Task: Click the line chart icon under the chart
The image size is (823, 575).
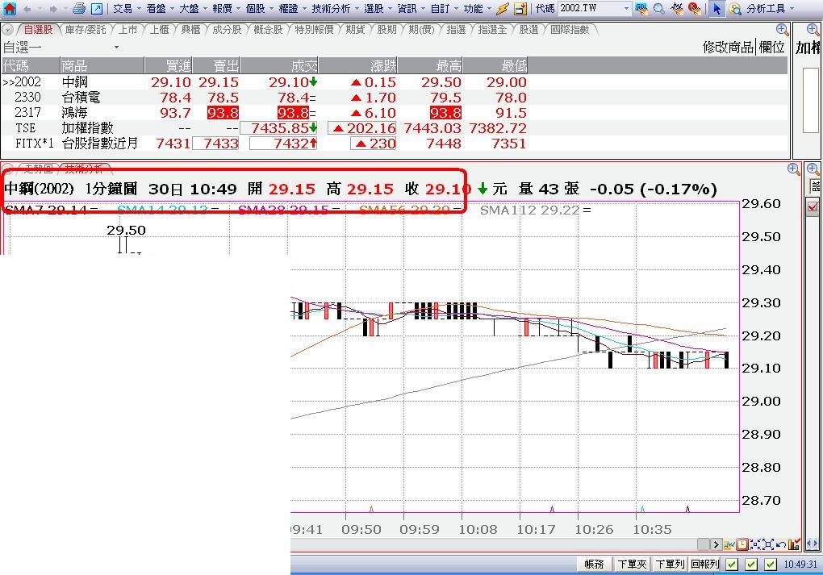Action: pyautogui.click(x=730, y=544)
